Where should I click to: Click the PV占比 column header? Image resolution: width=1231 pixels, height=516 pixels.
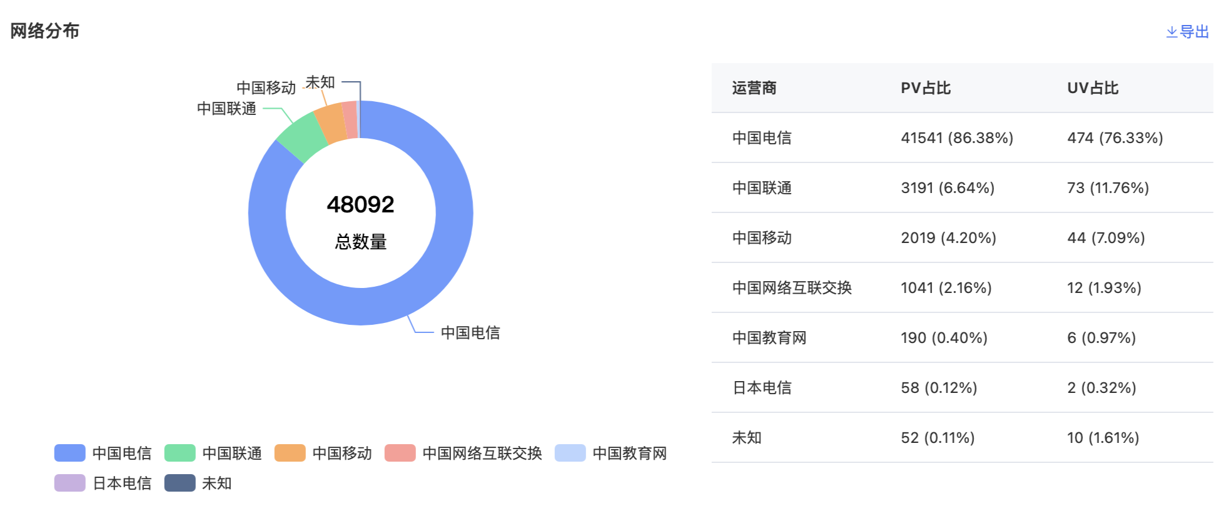[926, 88]
